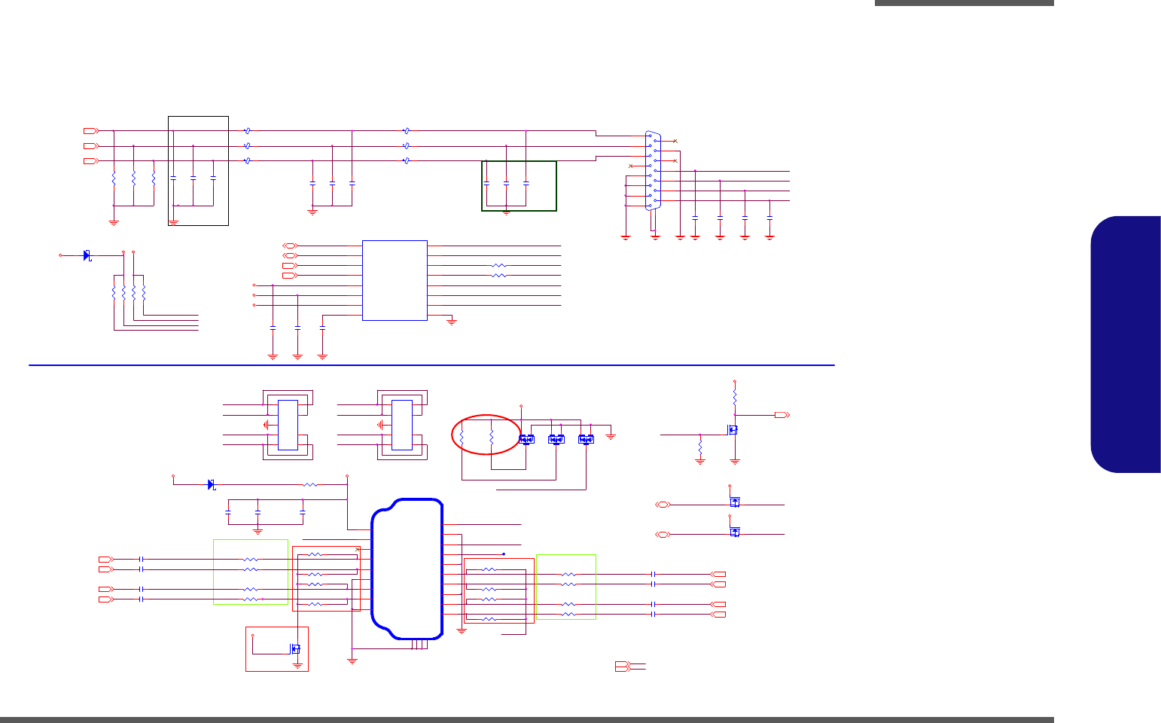Select the black rectangle enclosing three capacitors

click(x=198, y=171)
